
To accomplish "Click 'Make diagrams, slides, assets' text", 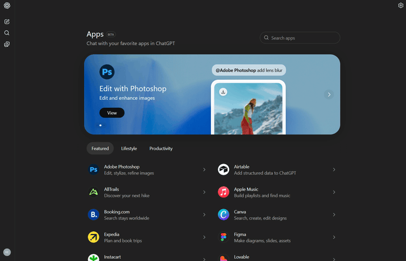I will tap(262, 241).
